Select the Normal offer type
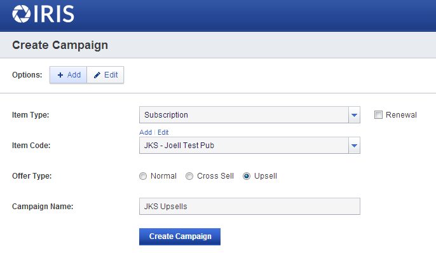Image resolution: width=436 pixels, height=253 pixels. [x=143, y=176]
